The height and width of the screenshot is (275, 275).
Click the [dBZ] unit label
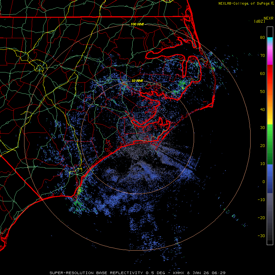pyautogui.click(x=259, y=21)
